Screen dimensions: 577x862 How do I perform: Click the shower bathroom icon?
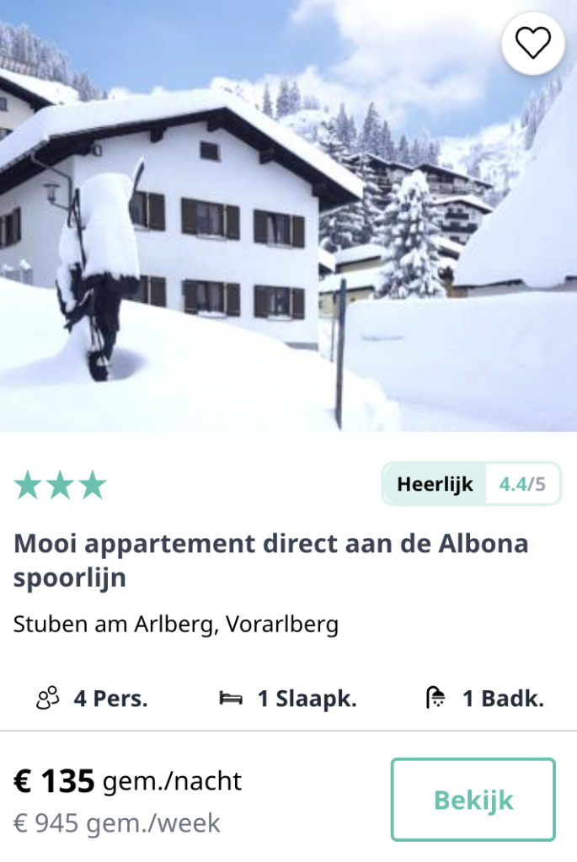(x=435, y=698)
